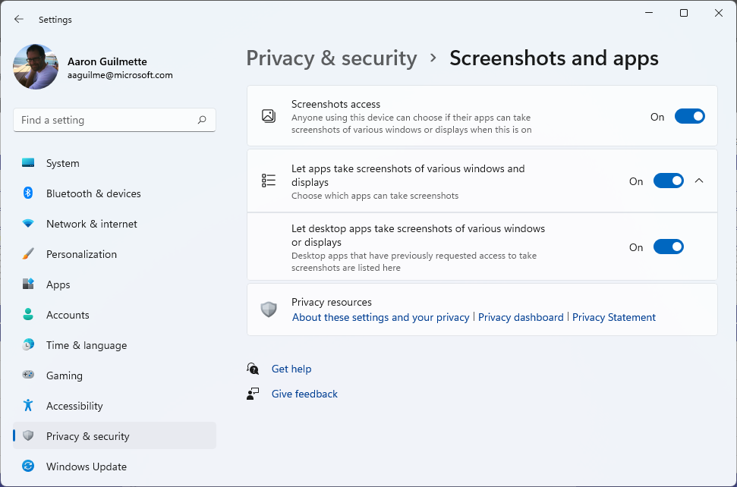This screenshot has height=487, width=737.
Task: Select Time & language in sidebar
Action: pyautogui.click(x=86, y=345)
